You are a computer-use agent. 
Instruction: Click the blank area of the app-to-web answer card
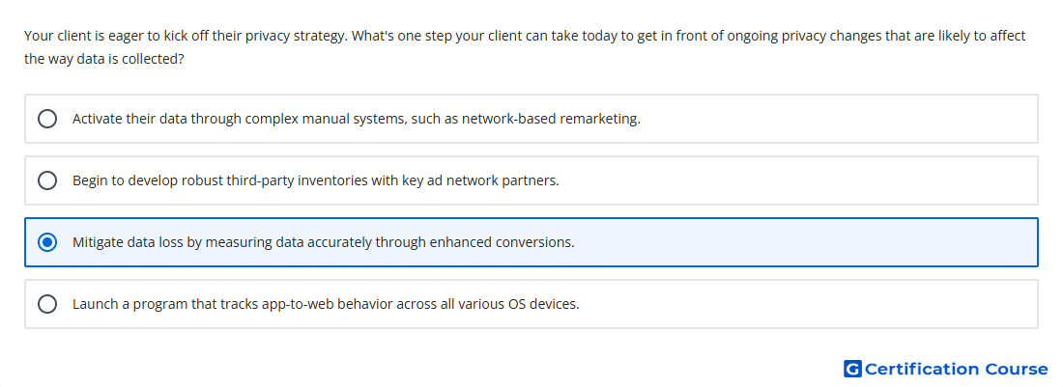(x=808, y=304)
